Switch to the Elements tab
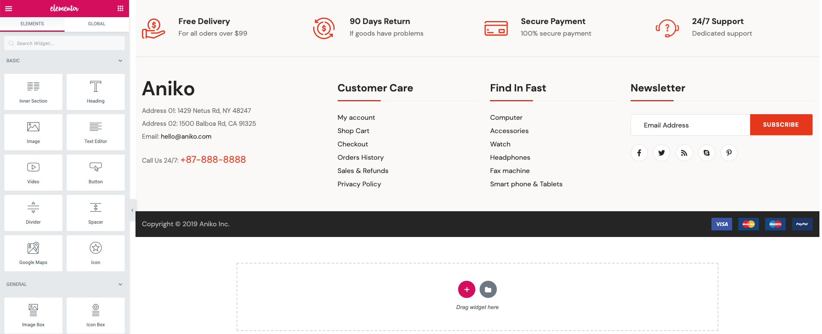This screenshot has width=822, height=334. (32, 24)
